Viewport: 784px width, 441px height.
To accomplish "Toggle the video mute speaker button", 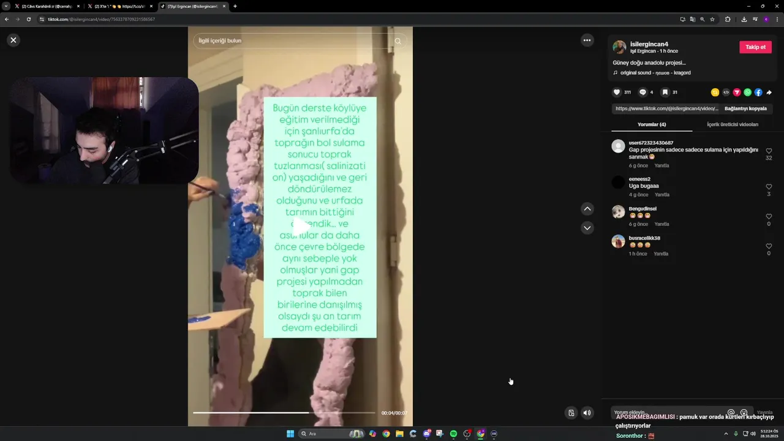I will tap(587, 413).
